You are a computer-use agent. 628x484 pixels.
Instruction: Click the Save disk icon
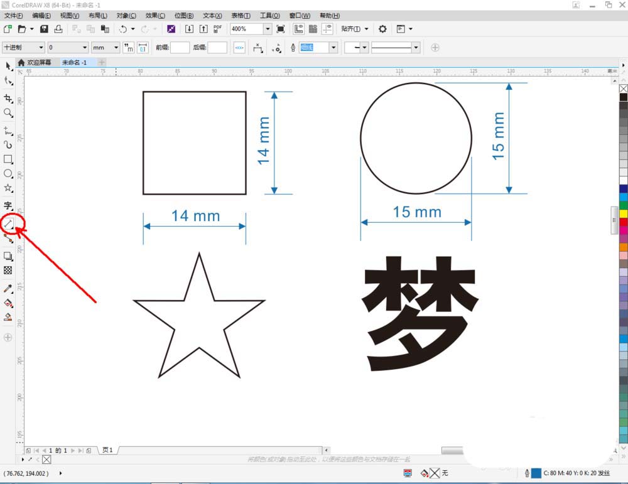click(x=44, y=29)
